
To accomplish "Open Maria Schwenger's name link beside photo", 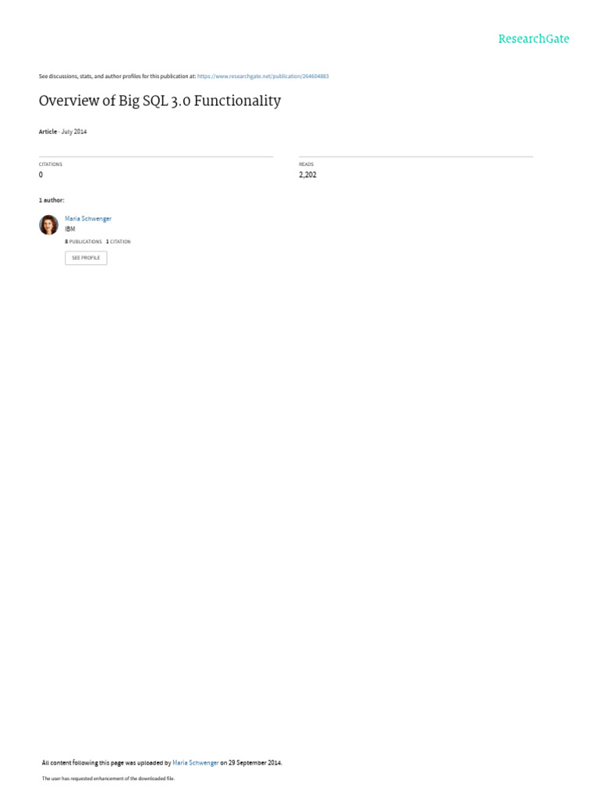I will [x=88, y=218].
